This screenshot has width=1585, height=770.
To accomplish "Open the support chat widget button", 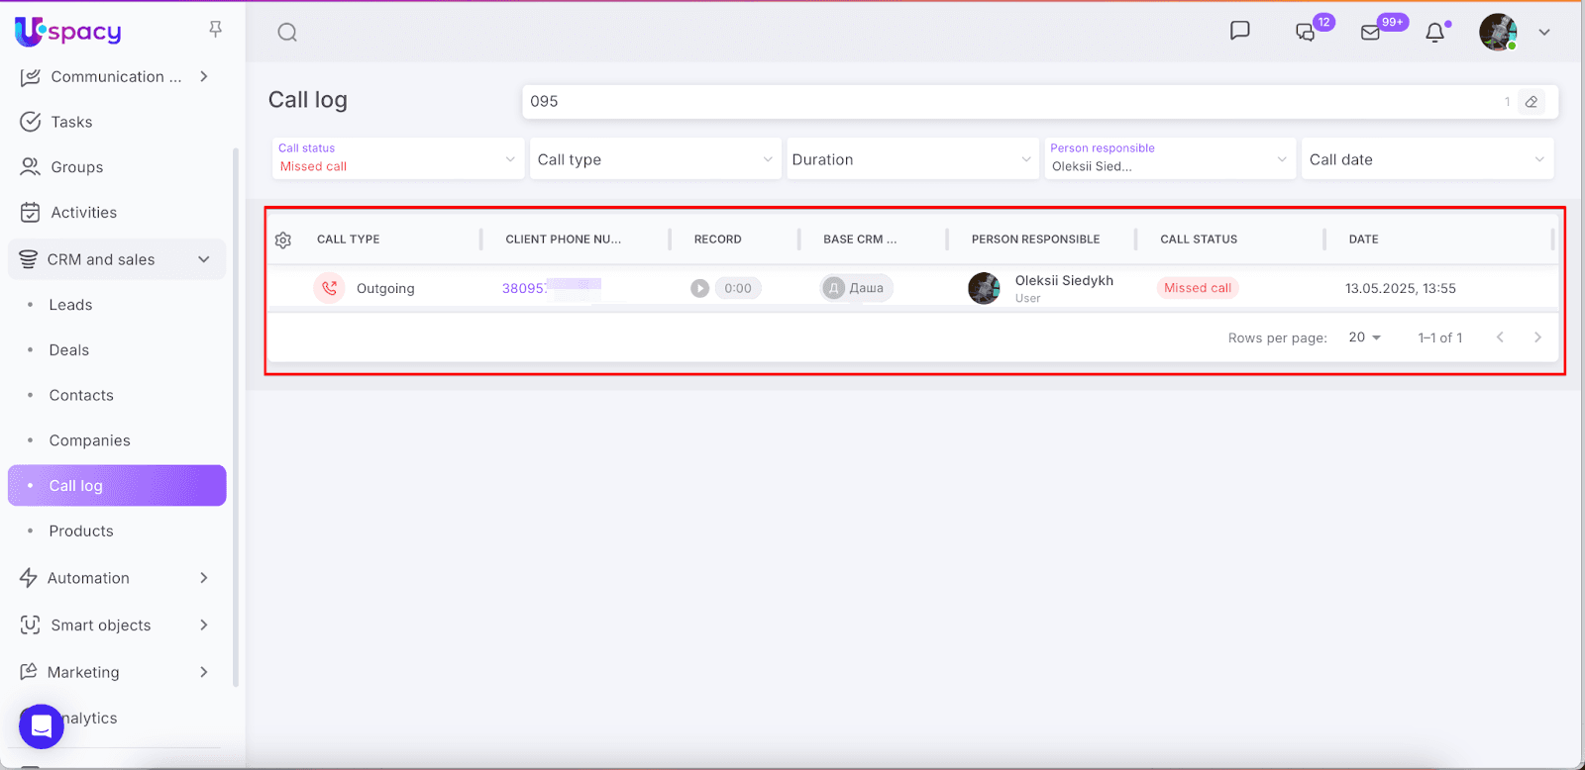I will pos(42,726).
